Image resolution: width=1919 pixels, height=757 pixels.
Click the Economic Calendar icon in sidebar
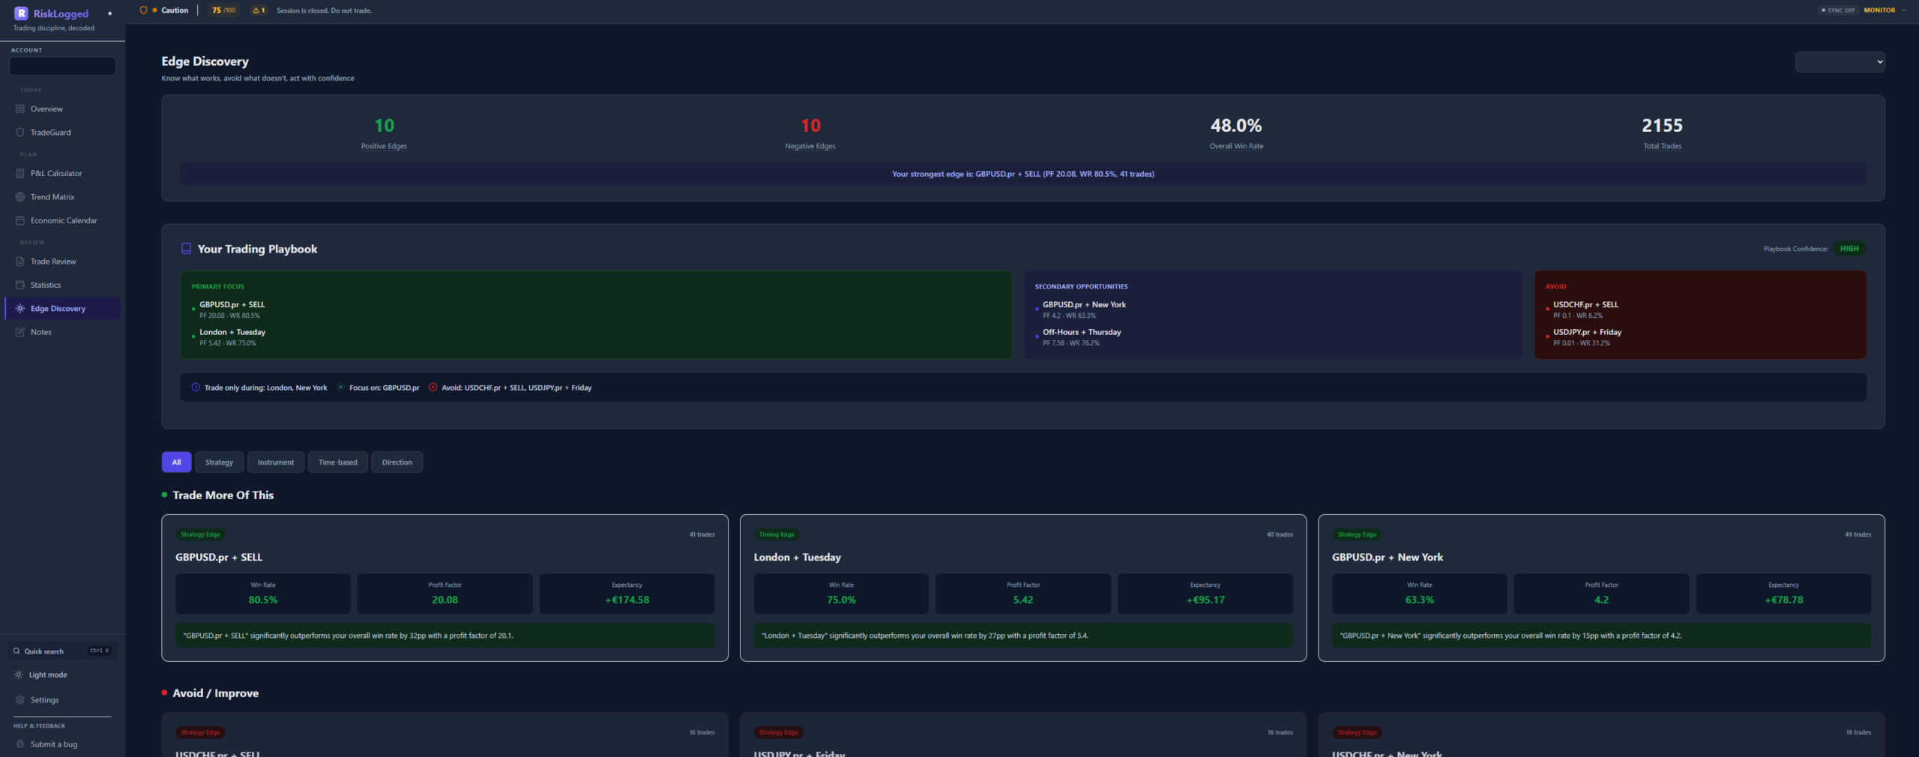[20, 220]
